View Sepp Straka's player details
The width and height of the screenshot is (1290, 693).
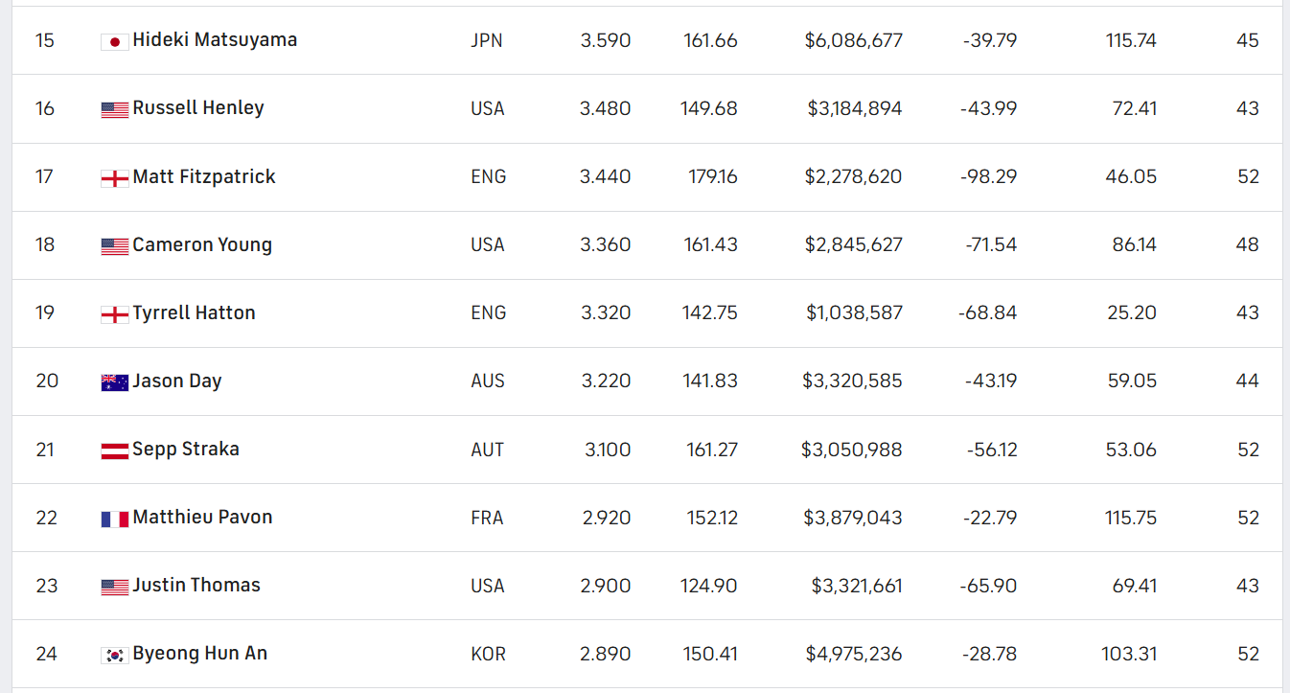pos(186,449)
